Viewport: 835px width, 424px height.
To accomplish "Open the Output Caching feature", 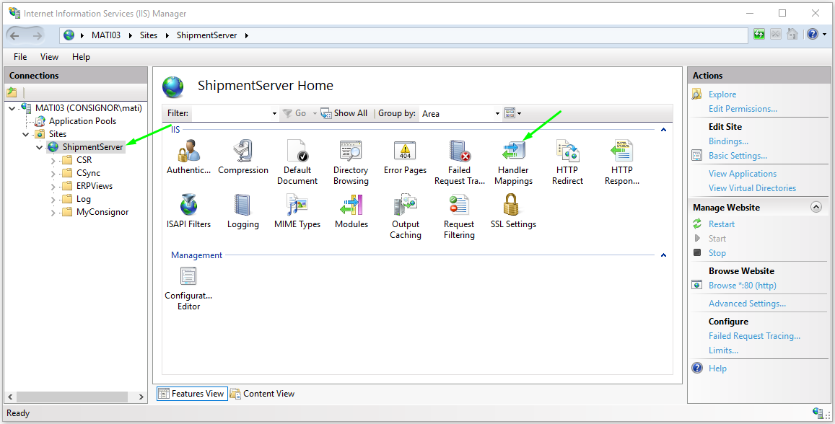I will click(405, 209).
